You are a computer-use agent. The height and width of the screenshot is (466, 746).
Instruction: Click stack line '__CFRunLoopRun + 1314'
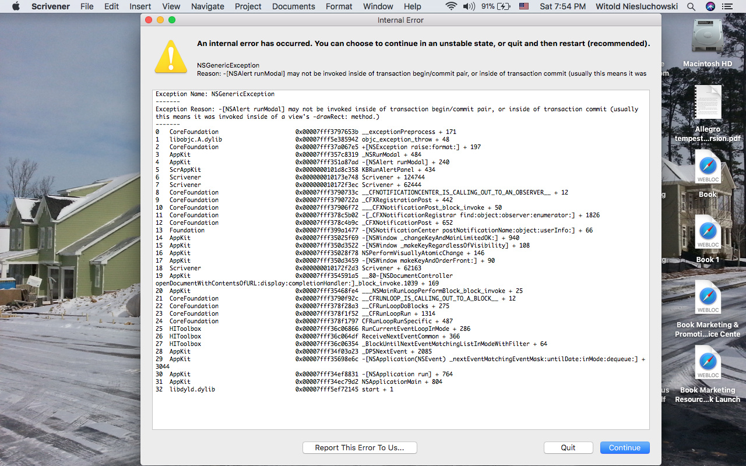399,313
